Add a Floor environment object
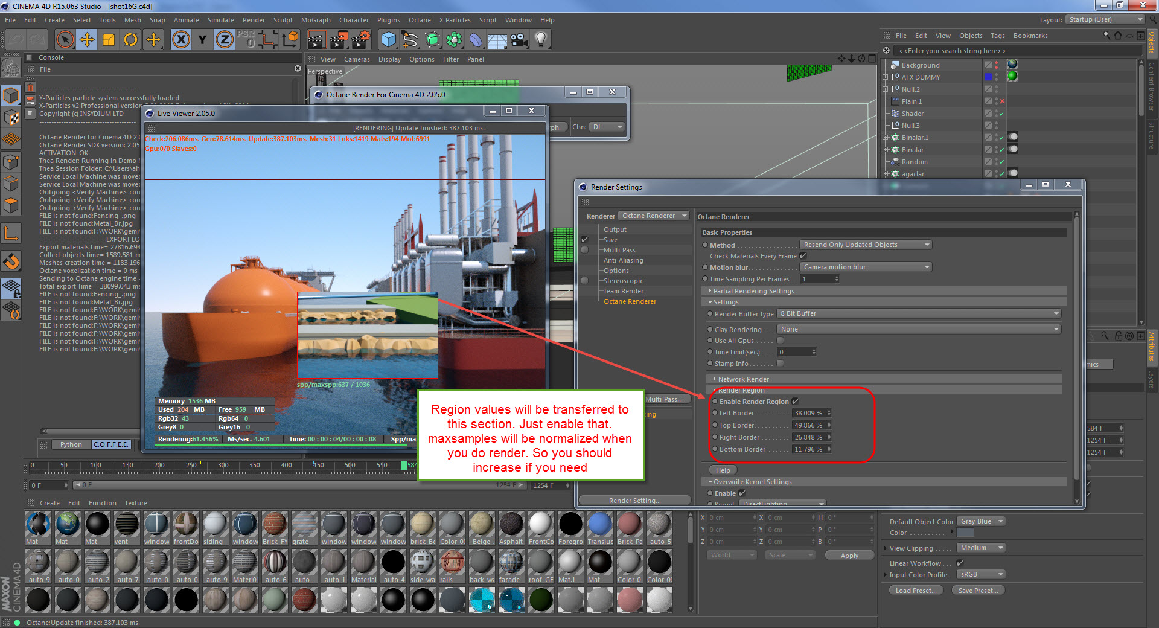 tap(497, 40)
